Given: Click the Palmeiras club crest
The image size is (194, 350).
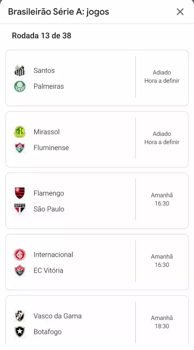Looking at the screenshot, I should (20, 86).
